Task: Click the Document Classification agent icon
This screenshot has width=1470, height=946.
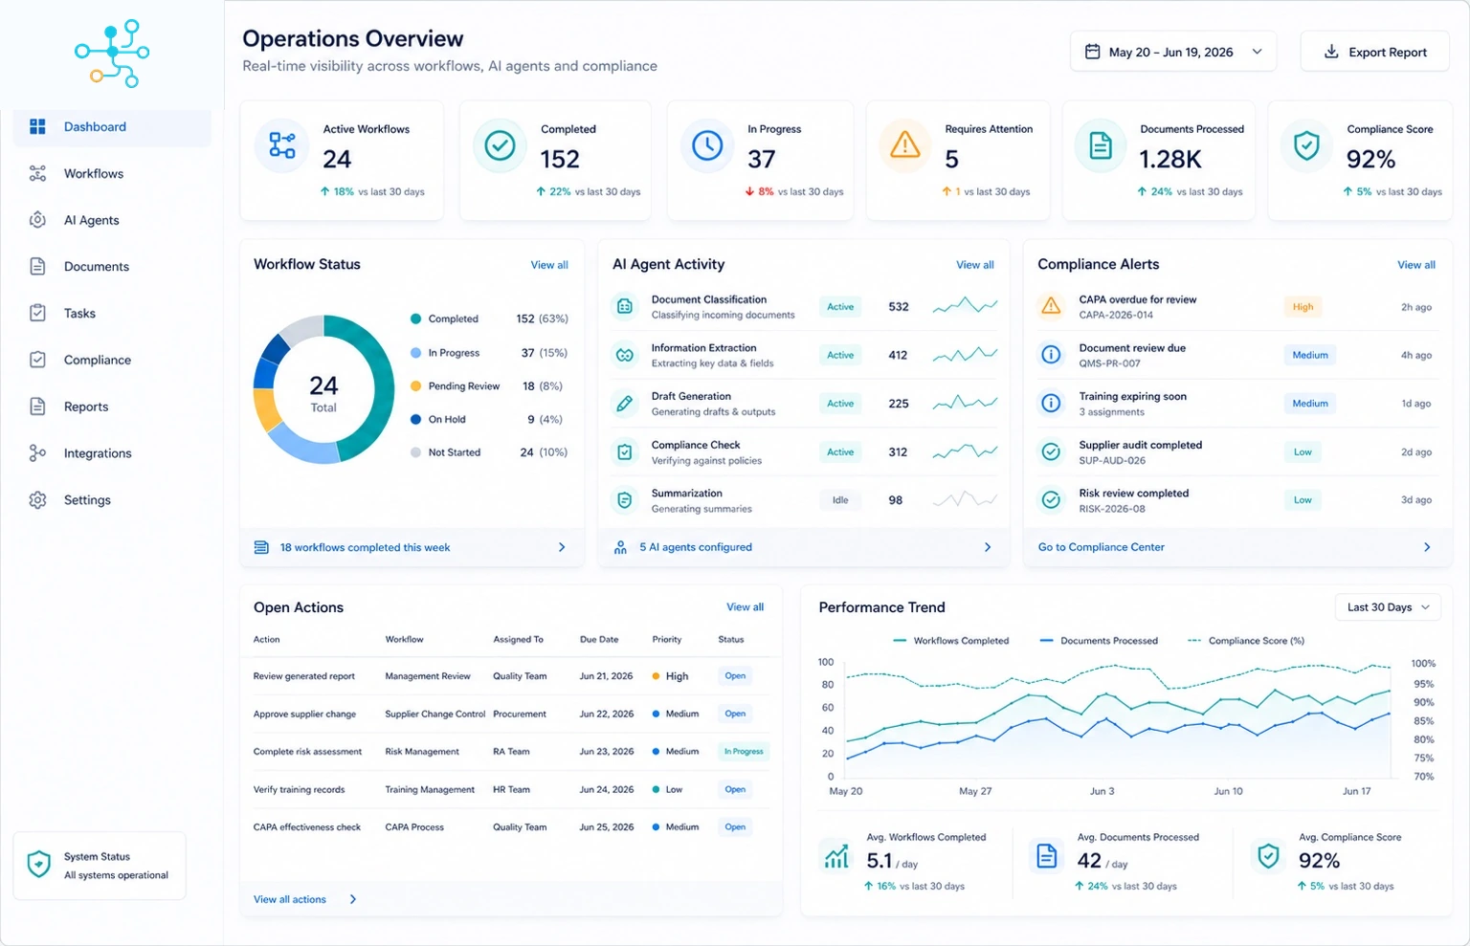Action: click(x=625, y=307)
